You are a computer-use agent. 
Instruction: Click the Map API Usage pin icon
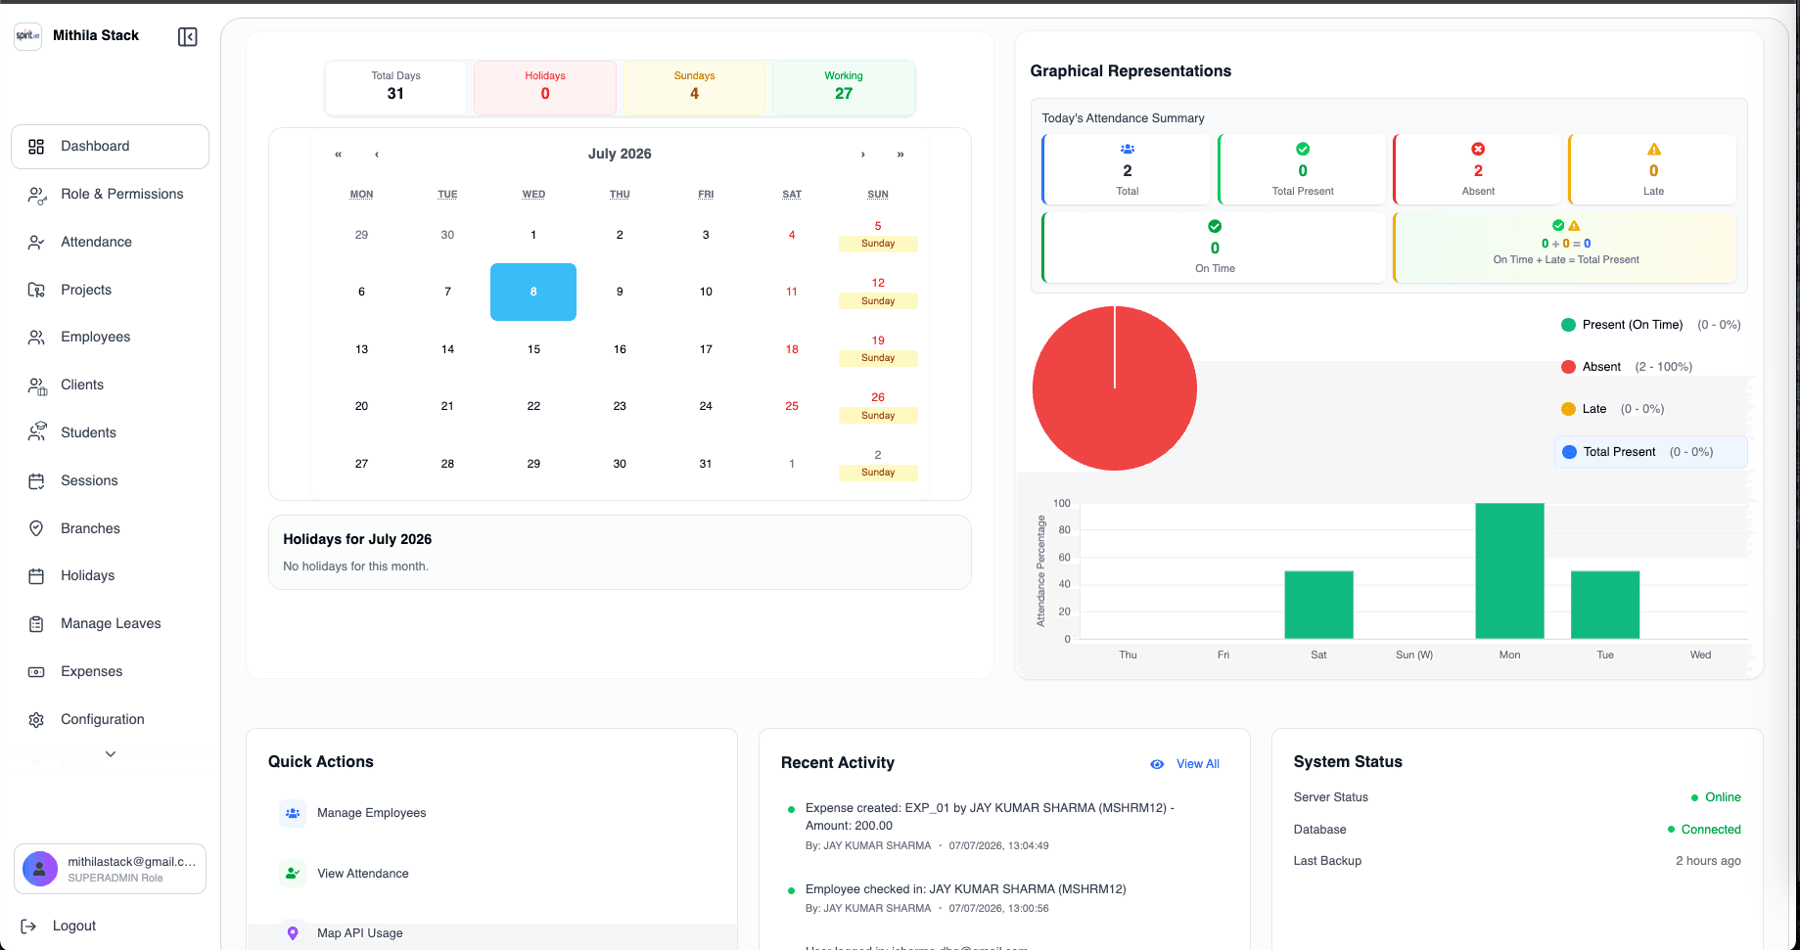[292, 933]
